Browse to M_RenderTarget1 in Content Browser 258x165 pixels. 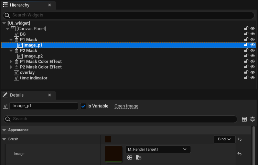(x=138, y=157)
